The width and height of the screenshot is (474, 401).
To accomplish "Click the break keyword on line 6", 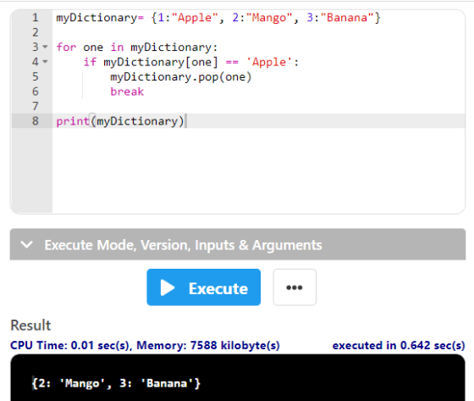I will pyautogui.click(x=127, y=92).
